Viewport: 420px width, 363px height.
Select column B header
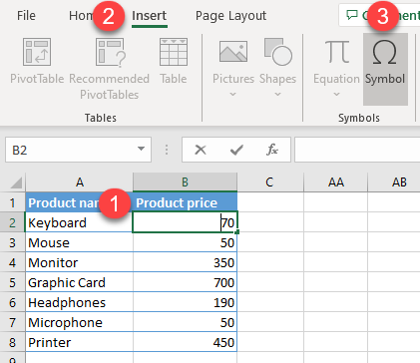coord(185,182)
